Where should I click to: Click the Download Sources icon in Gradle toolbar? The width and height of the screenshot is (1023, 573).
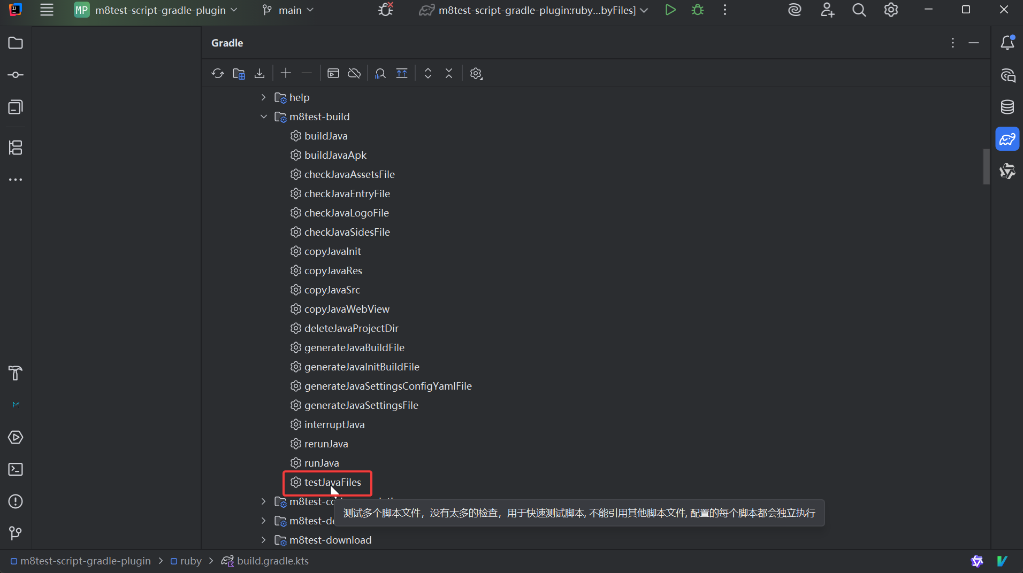259,73
